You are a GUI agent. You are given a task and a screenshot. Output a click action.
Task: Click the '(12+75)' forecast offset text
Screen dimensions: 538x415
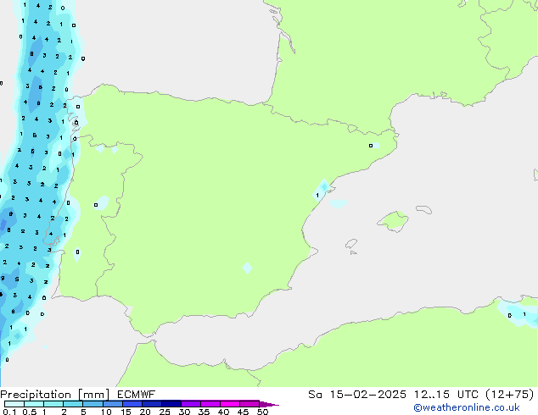click(510, 395)
